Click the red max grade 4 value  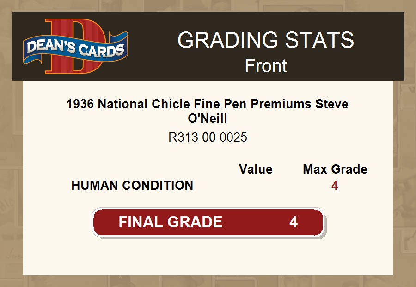335,186
